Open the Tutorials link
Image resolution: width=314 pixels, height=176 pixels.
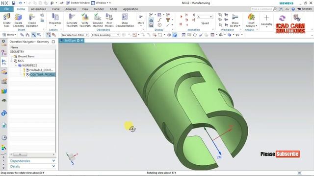(x=305, y=9)
